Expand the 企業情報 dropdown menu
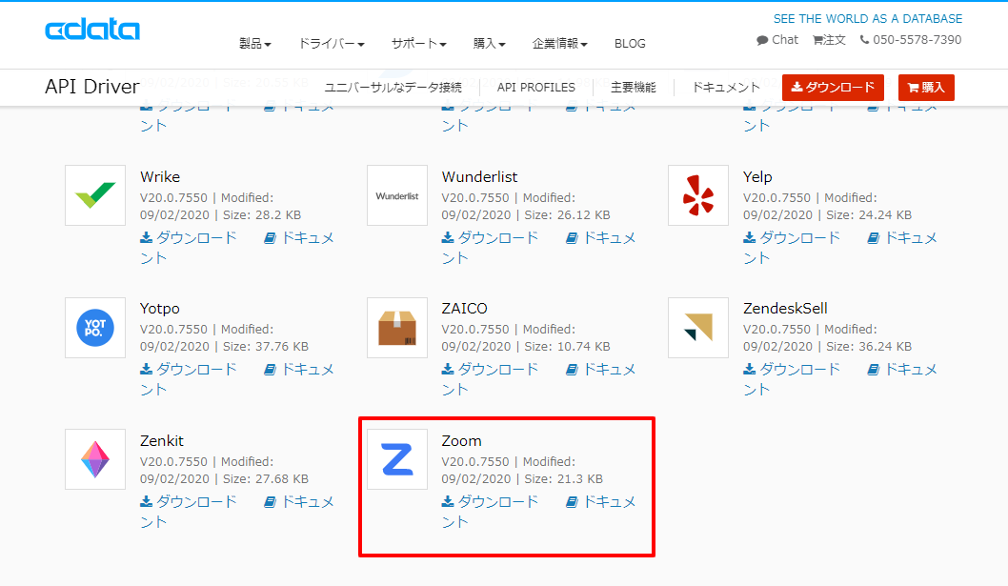Image resolution: width=1008 pixels, height=586 pixels. [560, 43]
